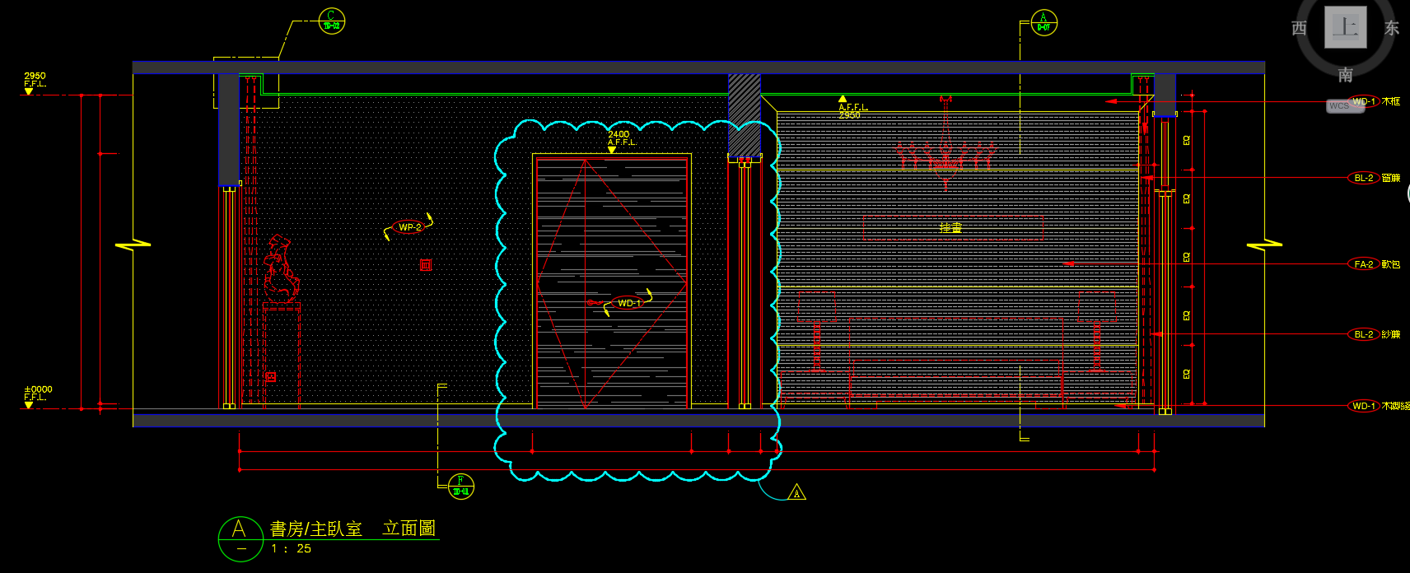The height and width of the screenshot is (573, 1410).
Task: Select the red switch symbol on the wall
Action: tap(426, 265)
